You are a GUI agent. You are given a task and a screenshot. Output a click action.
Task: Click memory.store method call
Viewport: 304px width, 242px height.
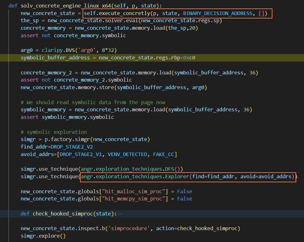[x=96, y=87]
